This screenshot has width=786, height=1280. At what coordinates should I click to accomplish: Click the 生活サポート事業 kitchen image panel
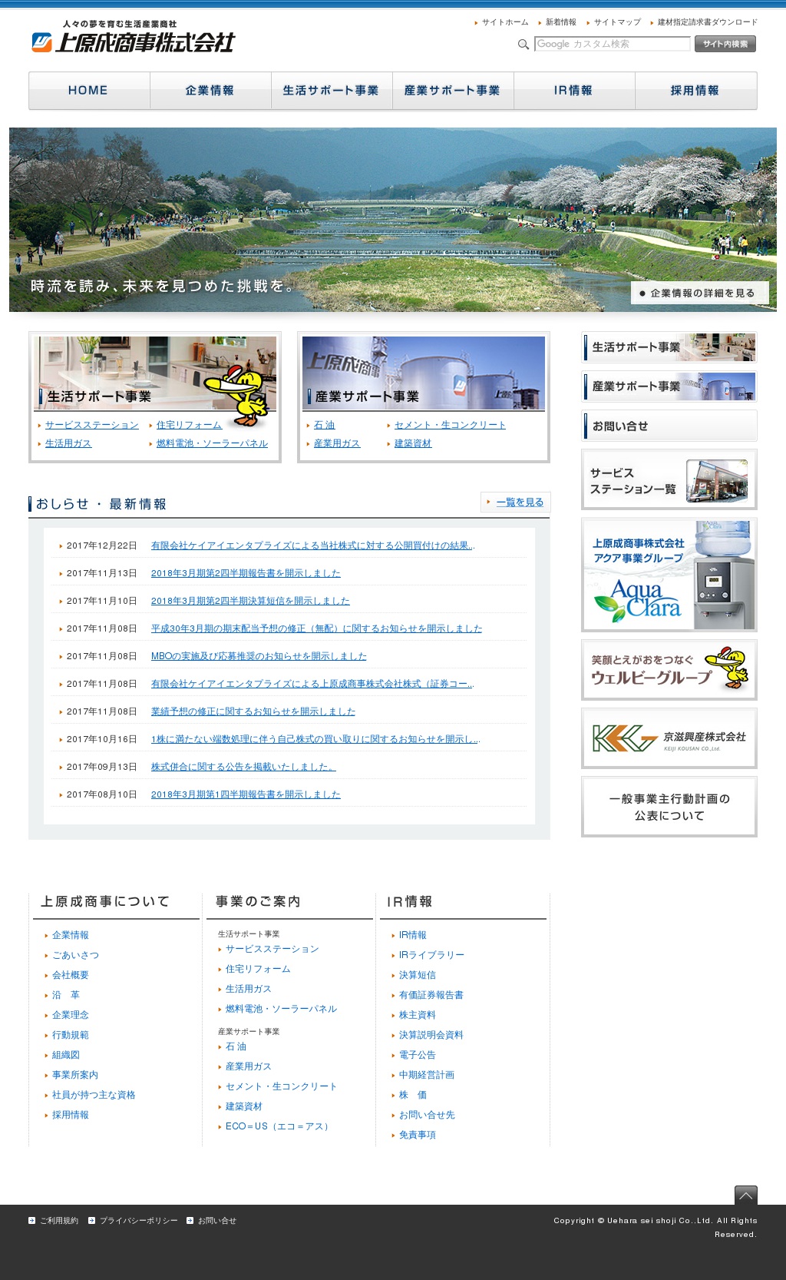pos(154,373)
